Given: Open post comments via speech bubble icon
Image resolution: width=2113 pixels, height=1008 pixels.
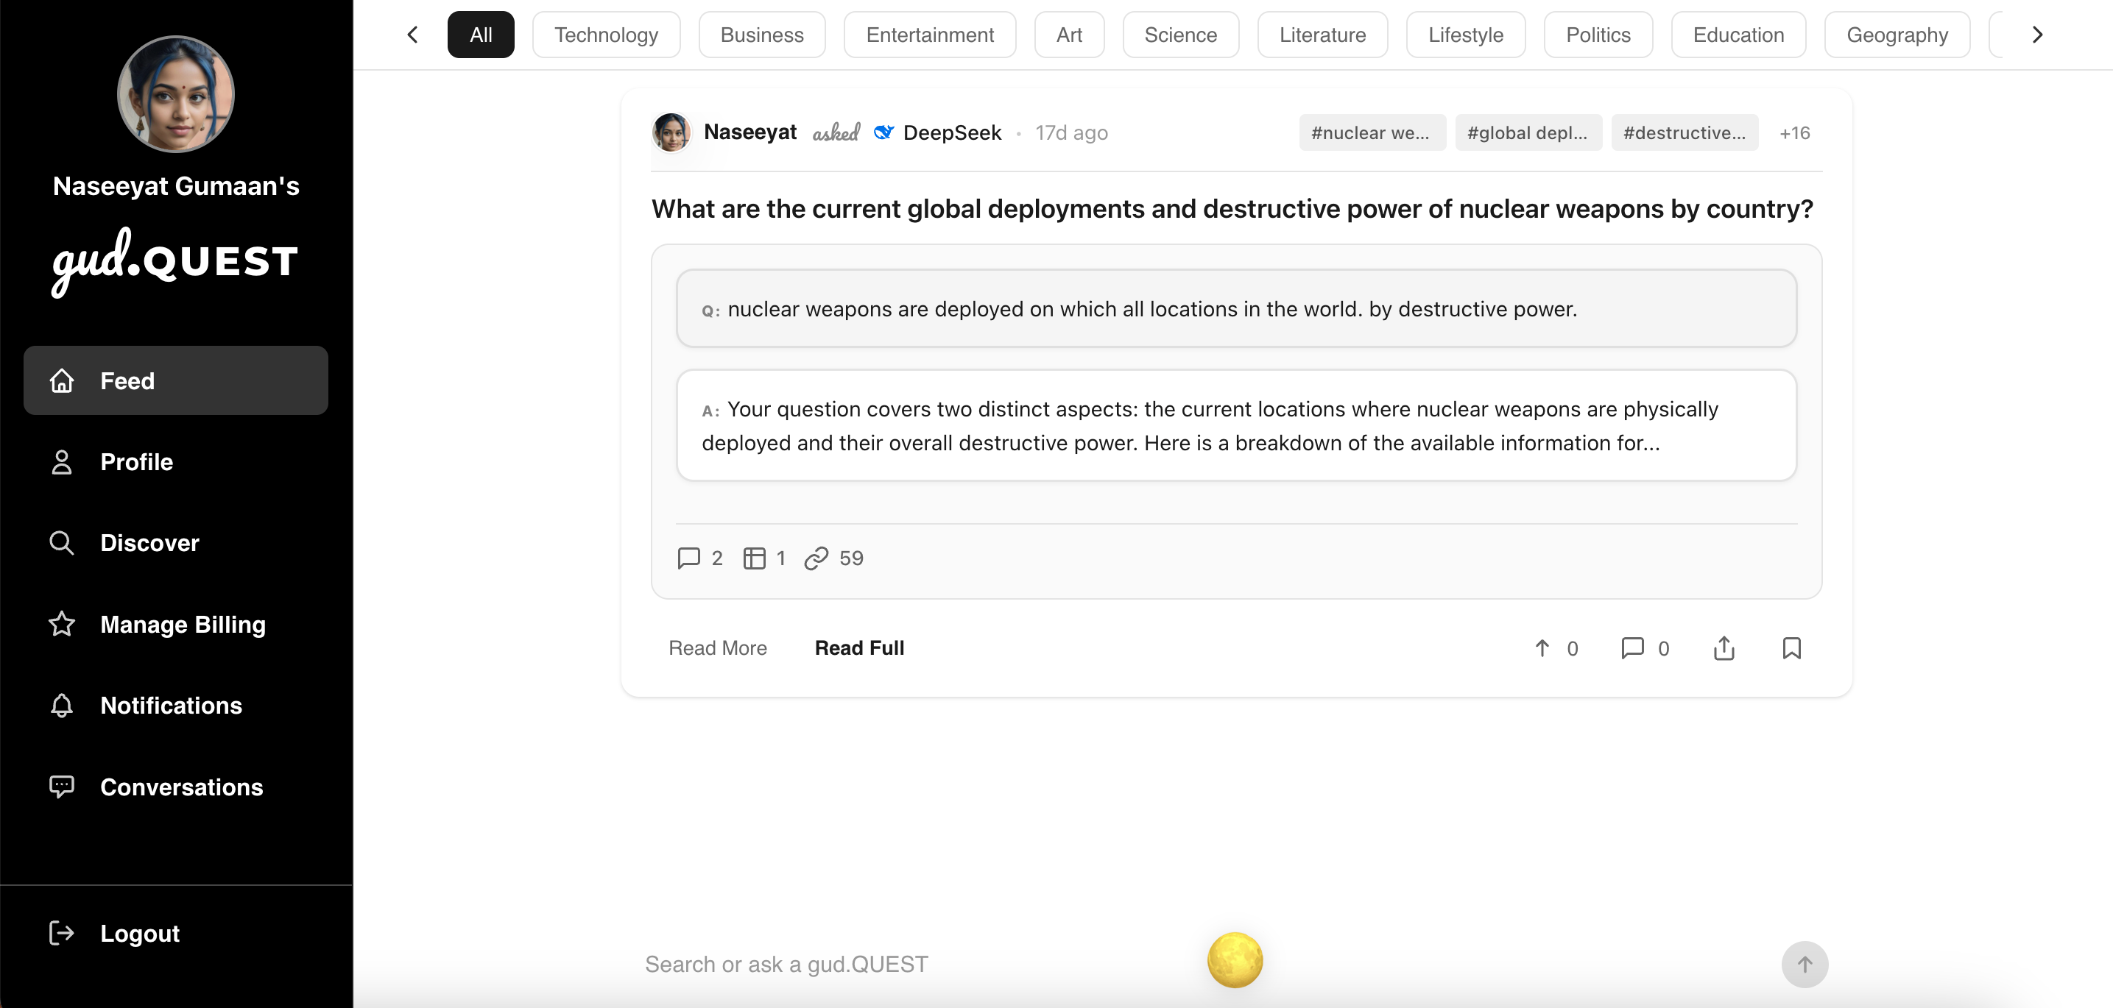Looking at the screenshot, I should coord(1632,648).
